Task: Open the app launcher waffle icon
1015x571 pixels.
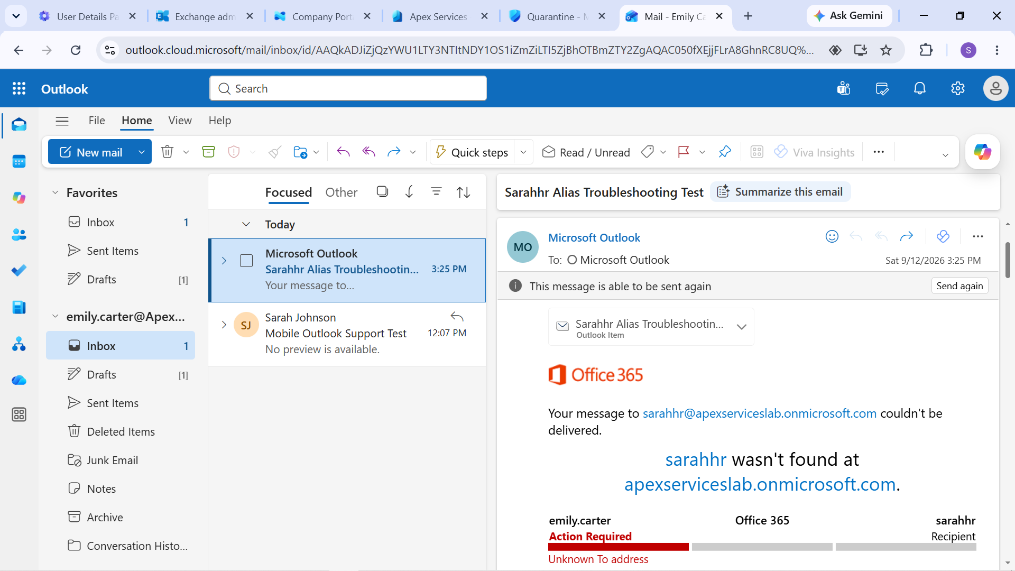Action: tap(19, 89)
